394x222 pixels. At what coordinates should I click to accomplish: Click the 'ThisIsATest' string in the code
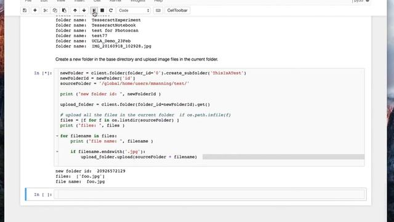(227, 73)
